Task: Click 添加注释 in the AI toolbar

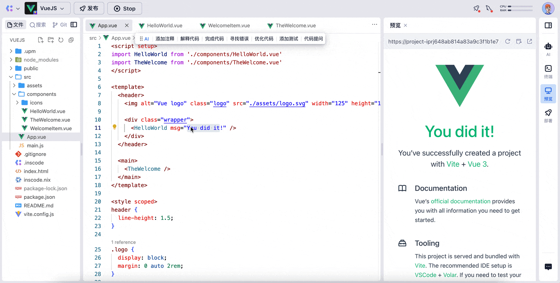Action: [165, 39]
